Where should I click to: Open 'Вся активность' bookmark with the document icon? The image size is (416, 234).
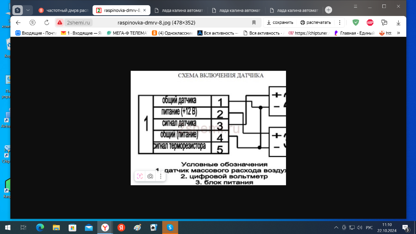pyautogui.click(x=263, y=33)
